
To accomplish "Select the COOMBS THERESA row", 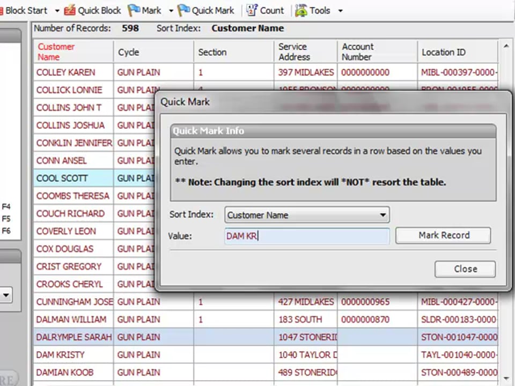I will [x=94, y=196].
